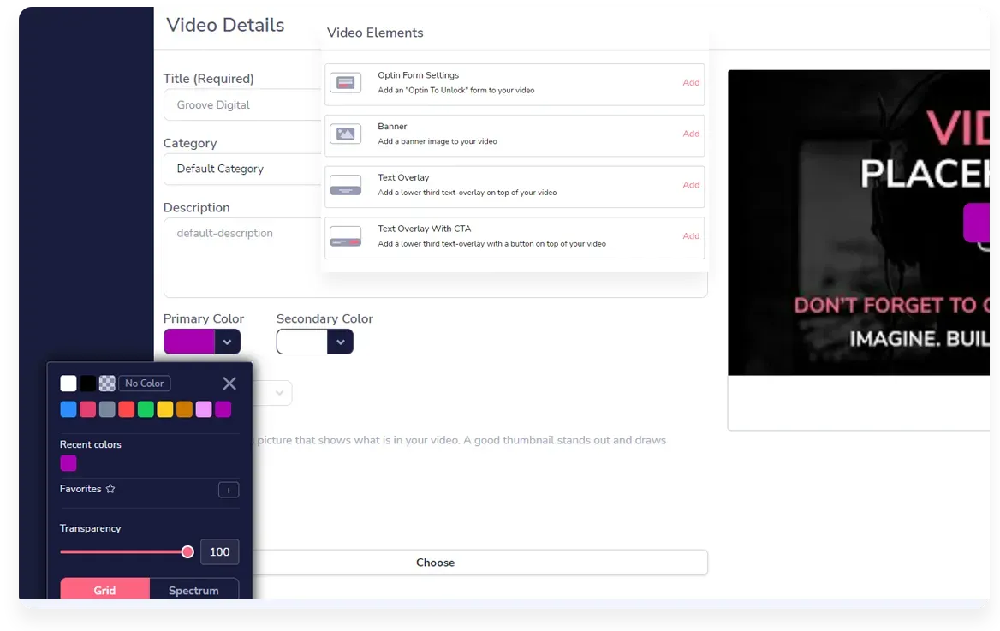This screenshot has height=631, width=1000.
Task: Switch color picker to Spectrum mode
Action: tap(193, 590)
